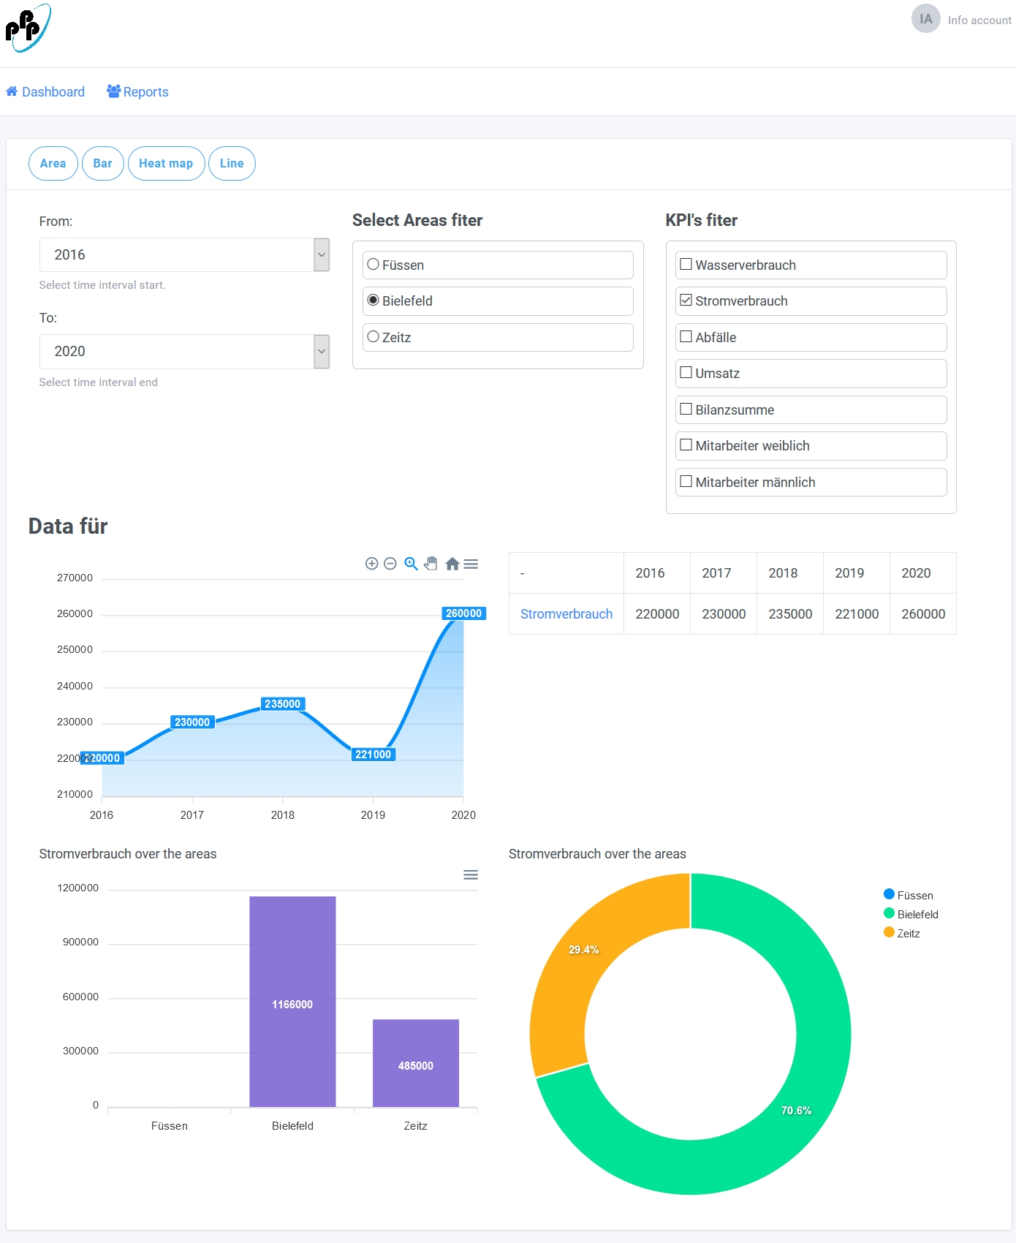This screenshot has width=1016, height=1243.
Task: Click the Stromverbrauch link in the table
Action: pyautogui.click(x=566, y=614)
